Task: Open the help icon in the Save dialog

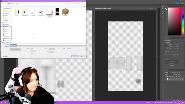Action: (x=84, y=6)
